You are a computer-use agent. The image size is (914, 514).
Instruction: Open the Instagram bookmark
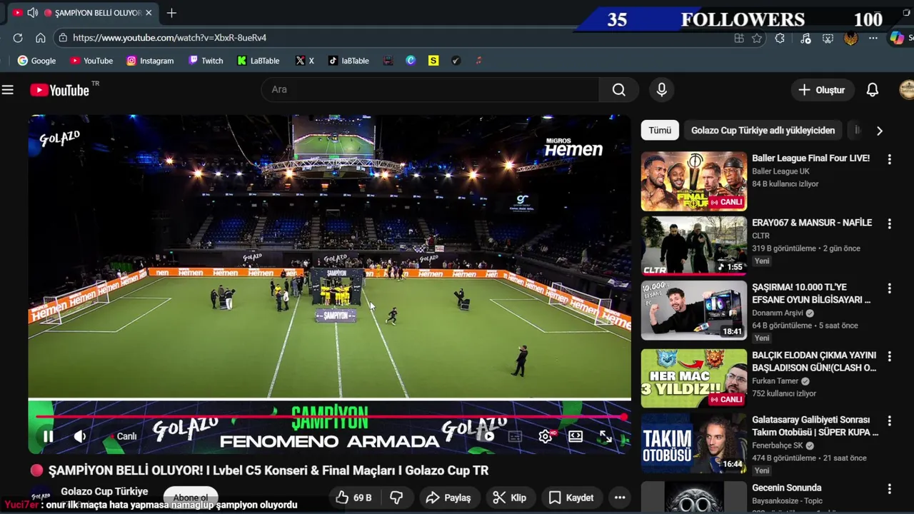(x=150, y=61)
